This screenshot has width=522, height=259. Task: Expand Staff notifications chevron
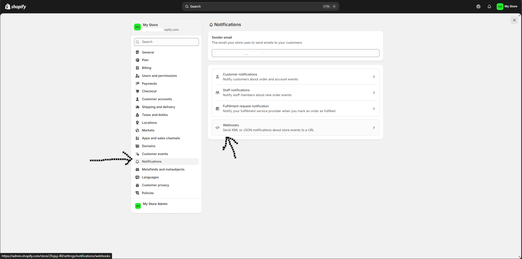point(374,93)
